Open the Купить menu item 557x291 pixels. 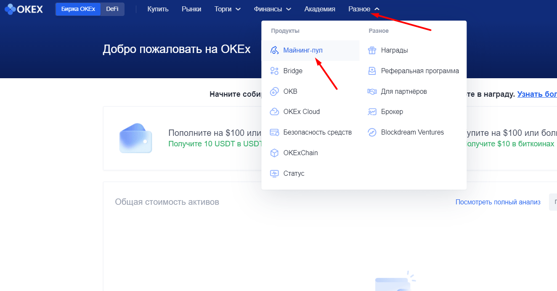click(158, 9)
